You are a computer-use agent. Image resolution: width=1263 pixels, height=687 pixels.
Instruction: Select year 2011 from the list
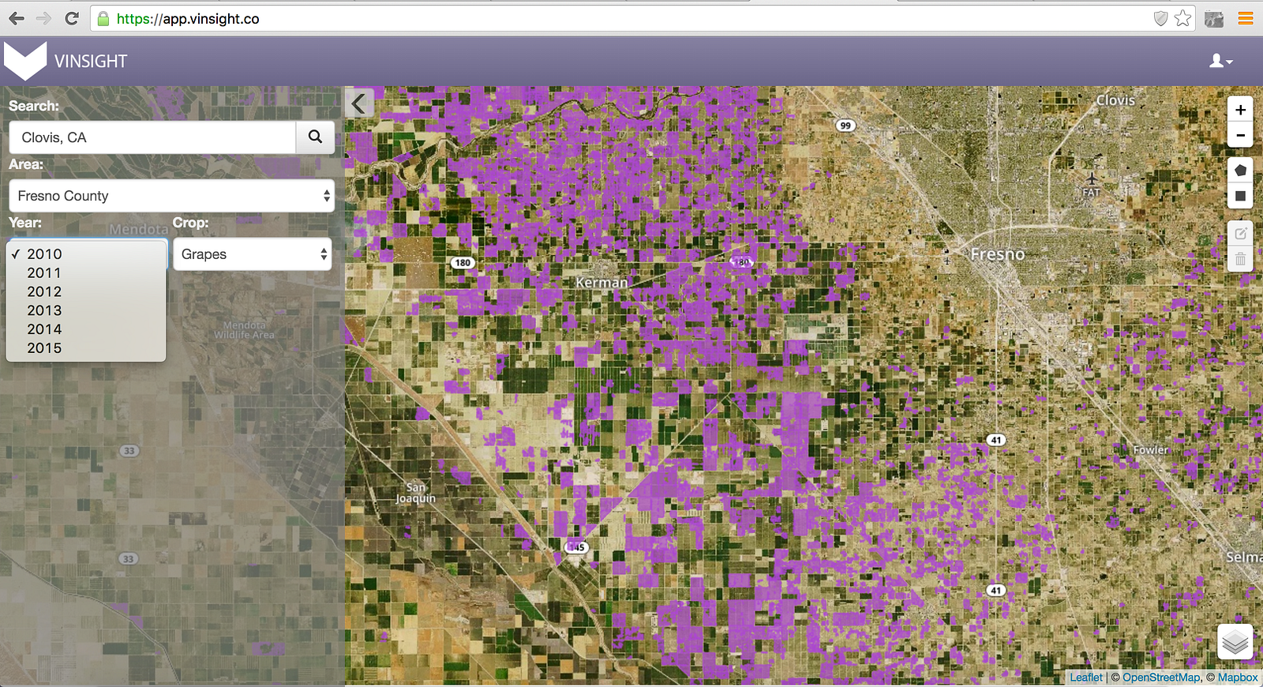(86, 272)
